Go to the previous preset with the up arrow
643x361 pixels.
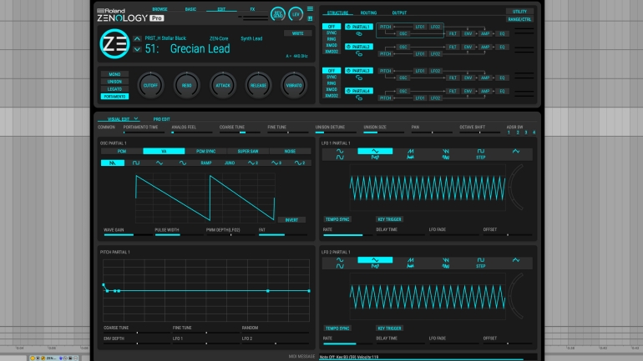tap(137, 39)
